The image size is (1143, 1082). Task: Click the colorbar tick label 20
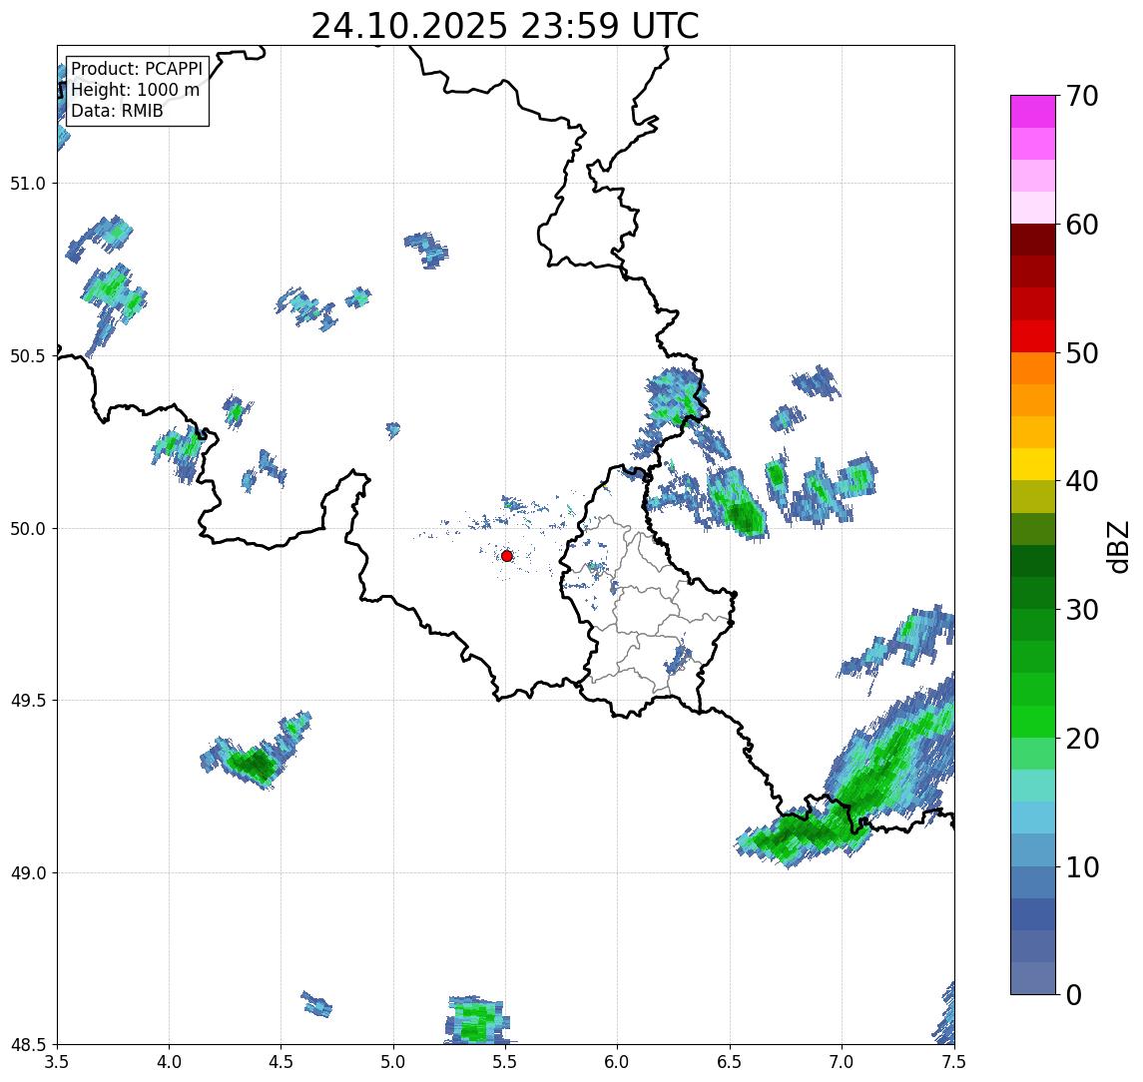coord(1082,739)
